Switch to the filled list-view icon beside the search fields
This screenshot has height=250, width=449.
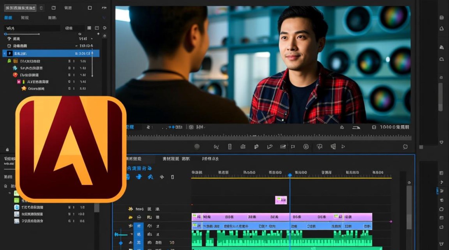[x=89, y=28]
